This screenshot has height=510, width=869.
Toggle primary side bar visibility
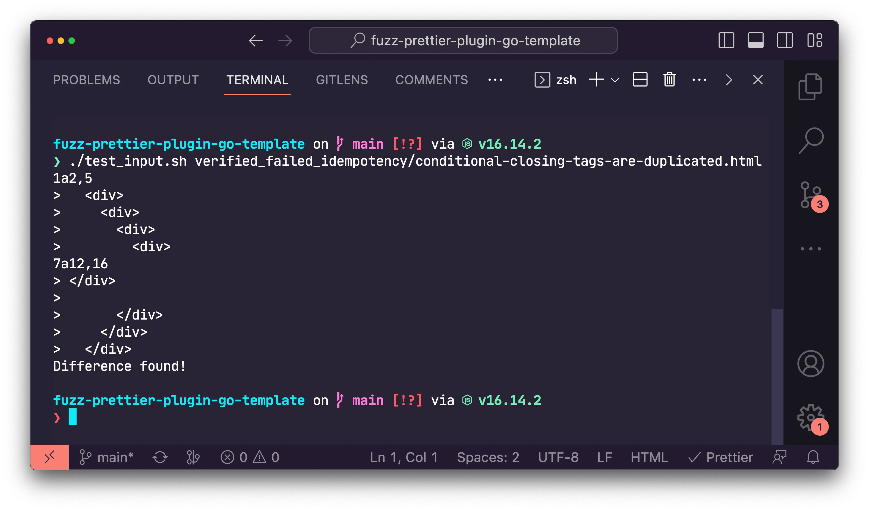726,41
